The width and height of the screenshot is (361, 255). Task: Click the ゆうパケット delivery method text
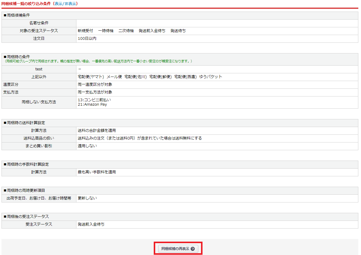211,77
